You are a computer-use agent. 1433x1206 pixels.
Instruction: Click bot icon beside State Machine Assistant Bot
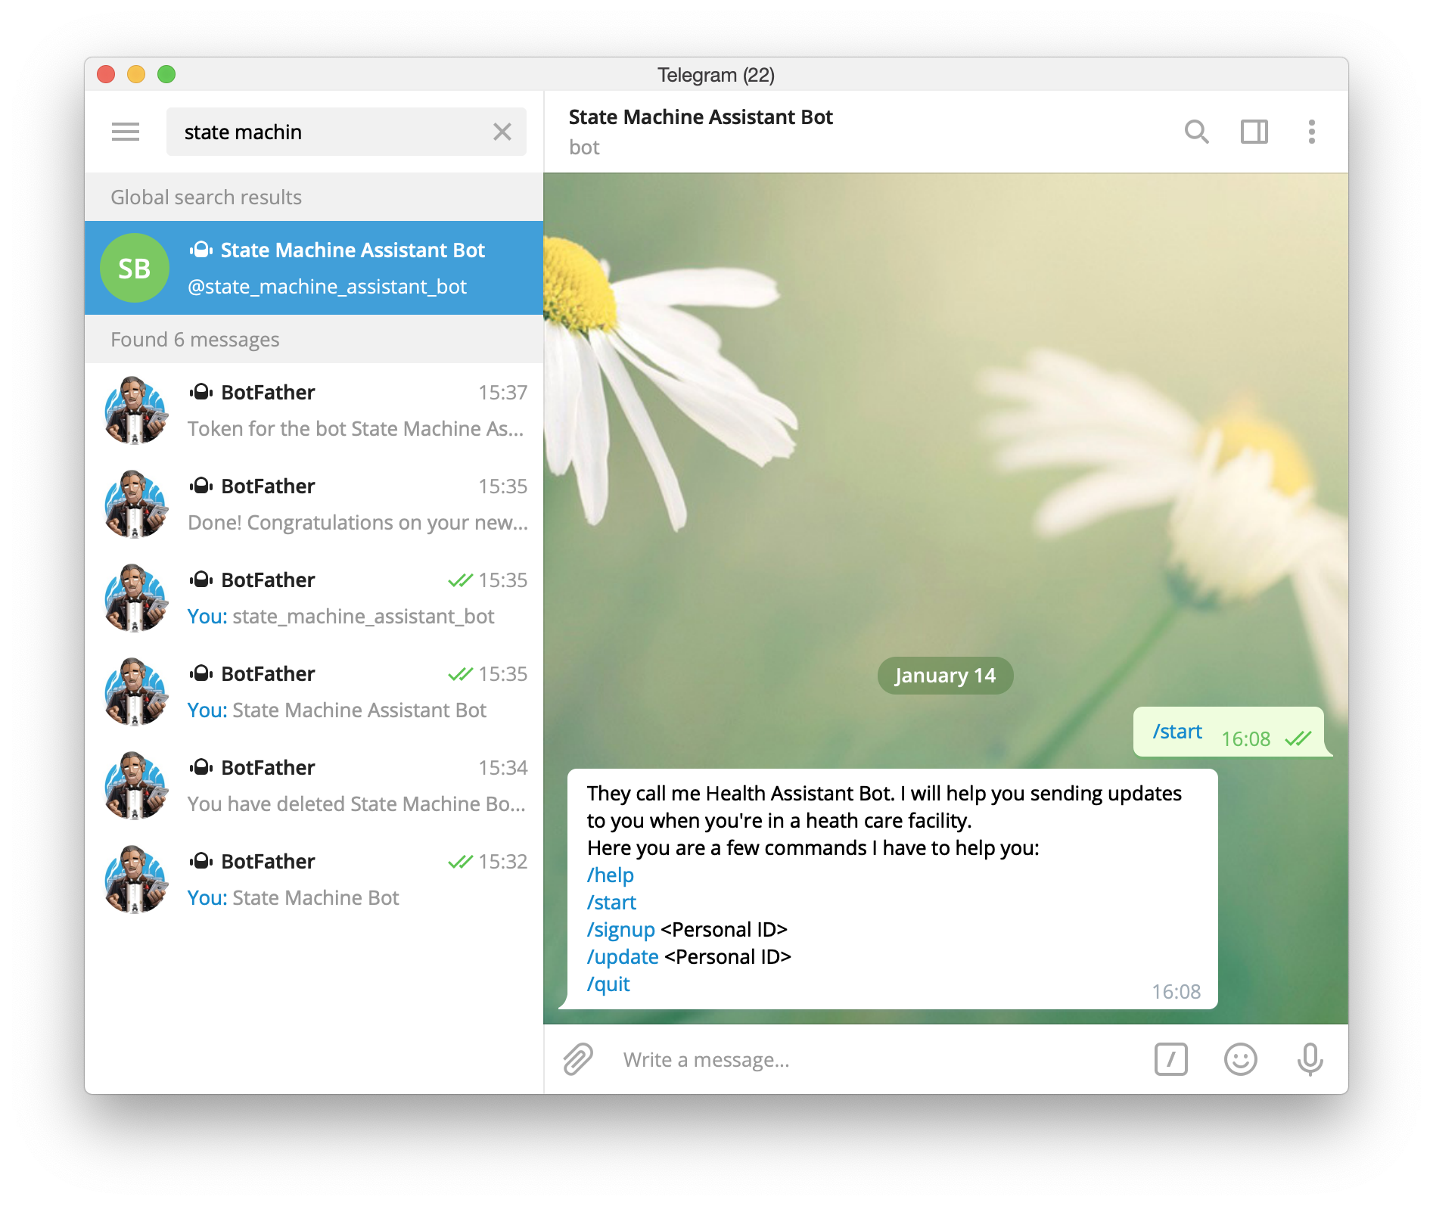200,250
